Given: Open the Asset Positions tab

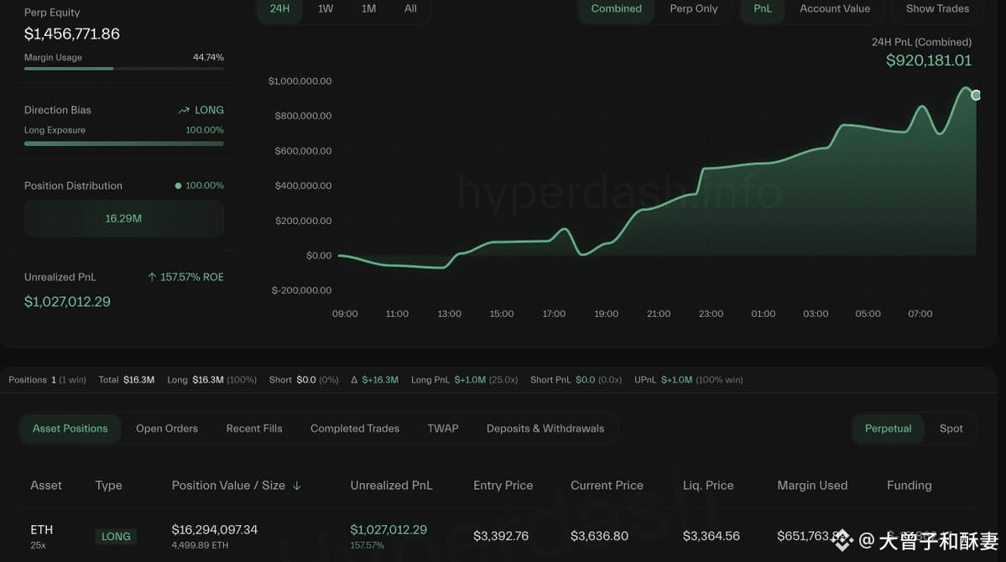Looking at the screenshot, I should pyautogui.click(x=70, y=429).
